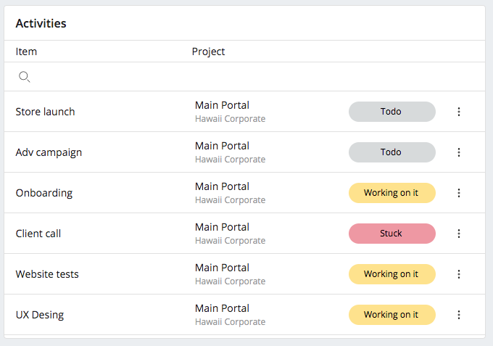Open the UX Desing row kebab menu
Viewport: 493px width, 346px height.
(x=459, y=315)
